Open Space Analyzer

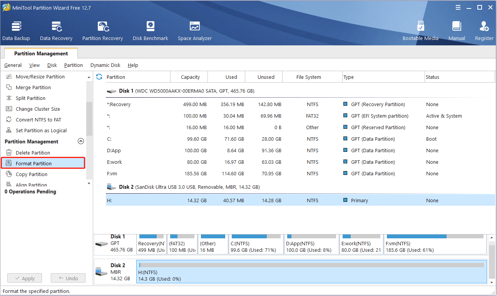point(195,31)
